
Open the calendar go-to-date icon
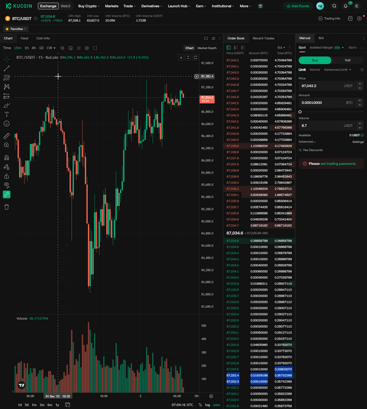pos(67,405)
